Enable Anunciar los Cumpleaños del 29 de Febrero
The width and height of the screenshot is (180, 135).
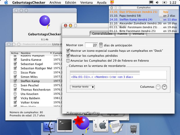pos(68,60)
